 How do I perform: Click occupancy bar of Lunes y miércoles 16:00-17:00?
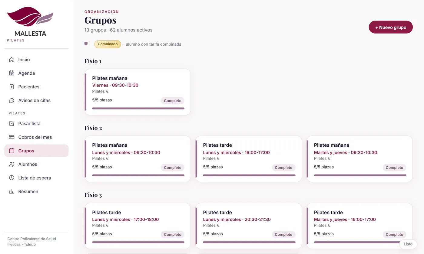(x=249, y=175)
